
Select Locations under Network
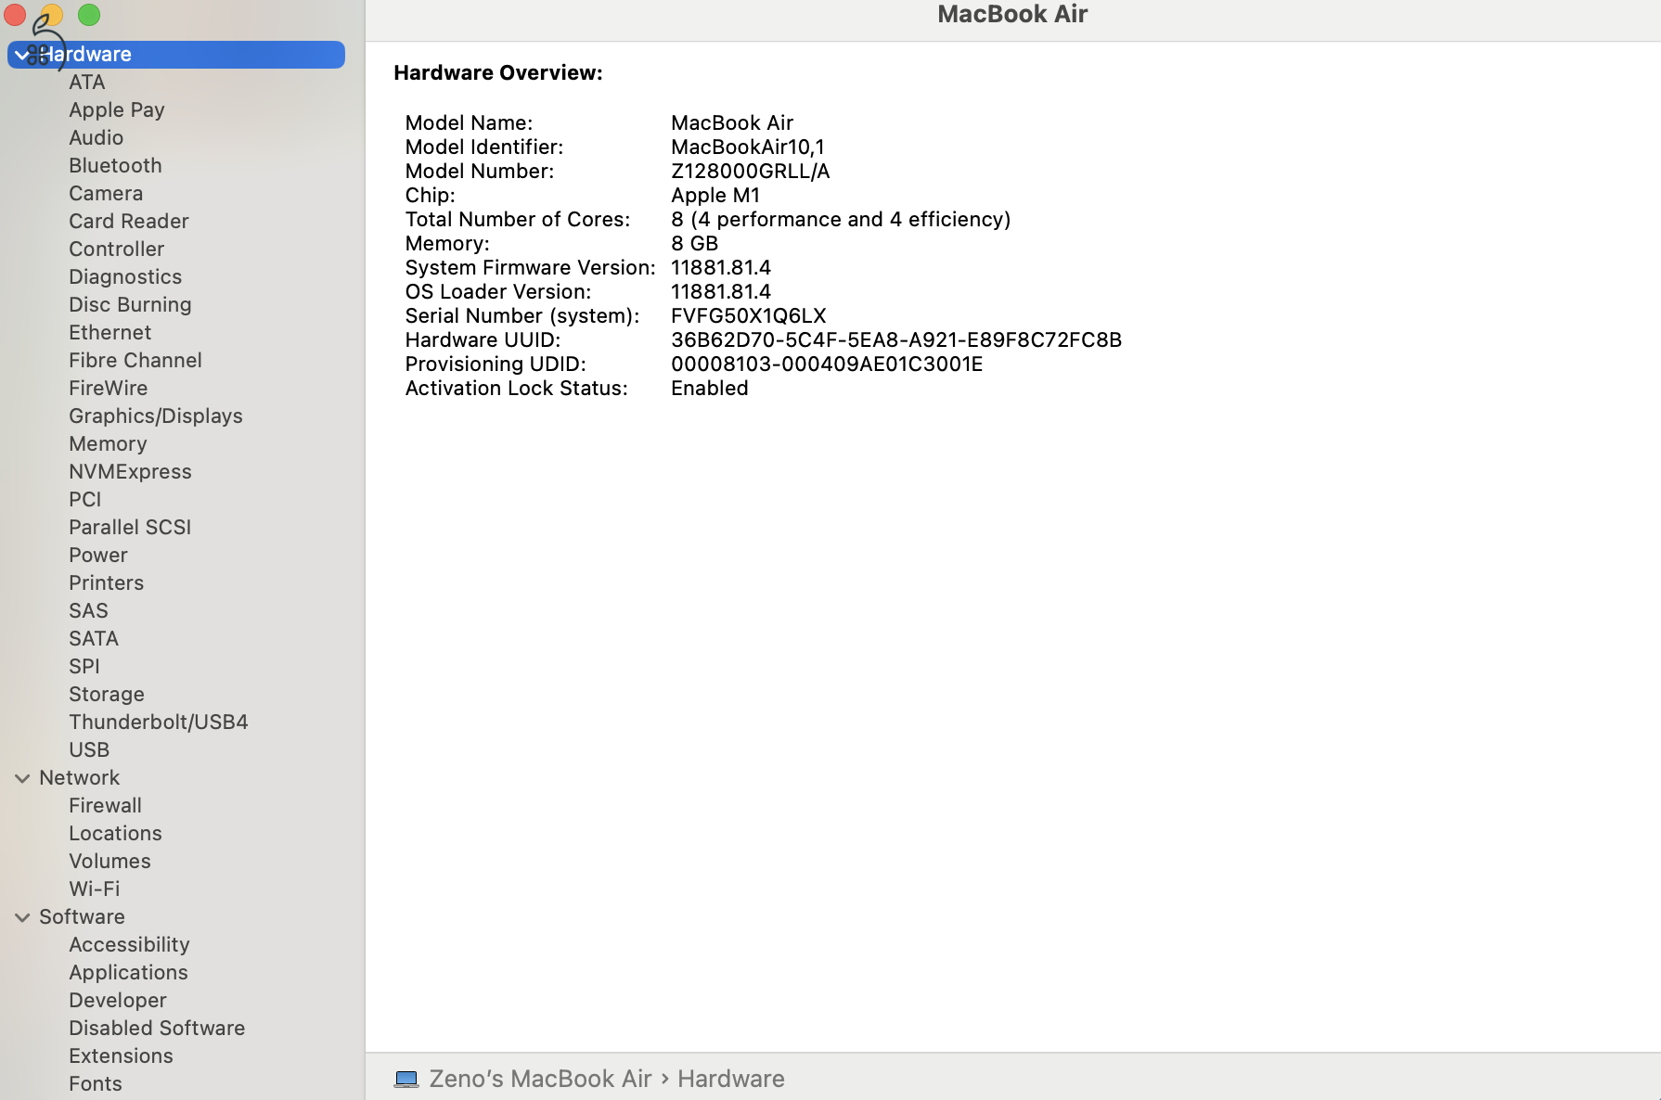(x=115, y=834)
